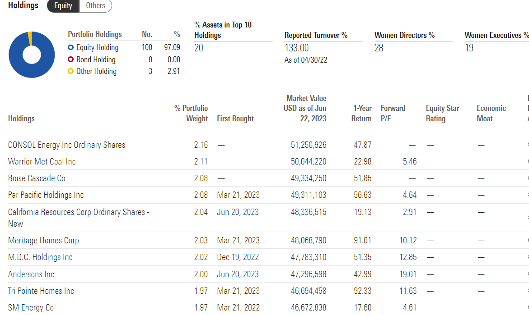Click market value 50,044,220
This screenshot has height=315, width=529.
tap(309, 161)
